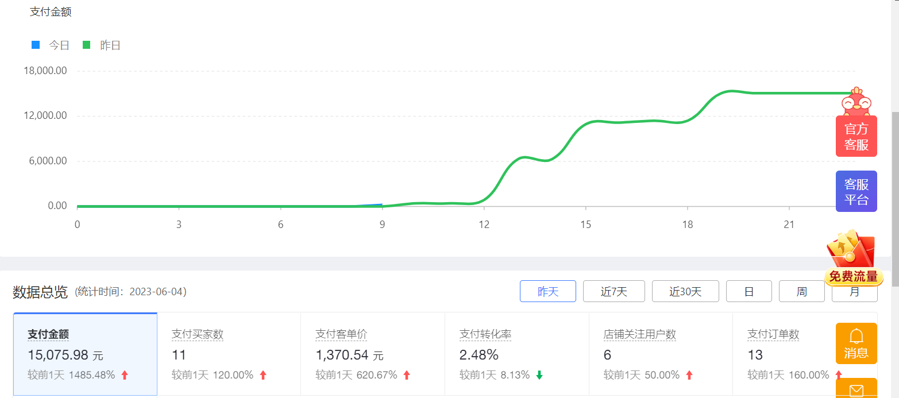Switch to the 近7天 range

(x=614, y=291)
